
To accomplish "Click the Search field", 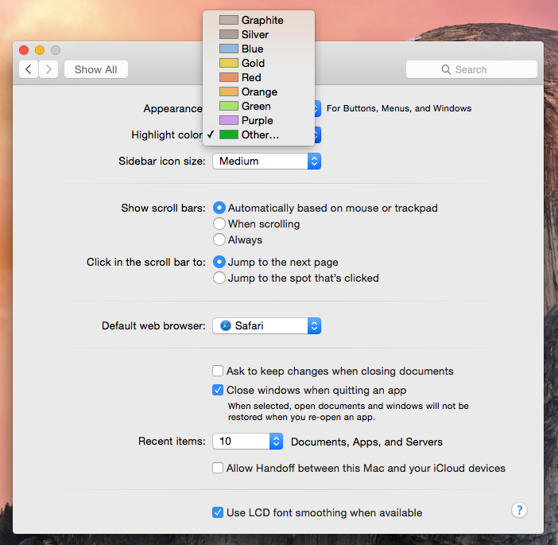I will point(471,69).
